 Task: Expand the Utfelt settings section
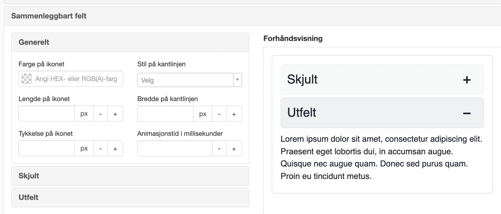point(130,197)
